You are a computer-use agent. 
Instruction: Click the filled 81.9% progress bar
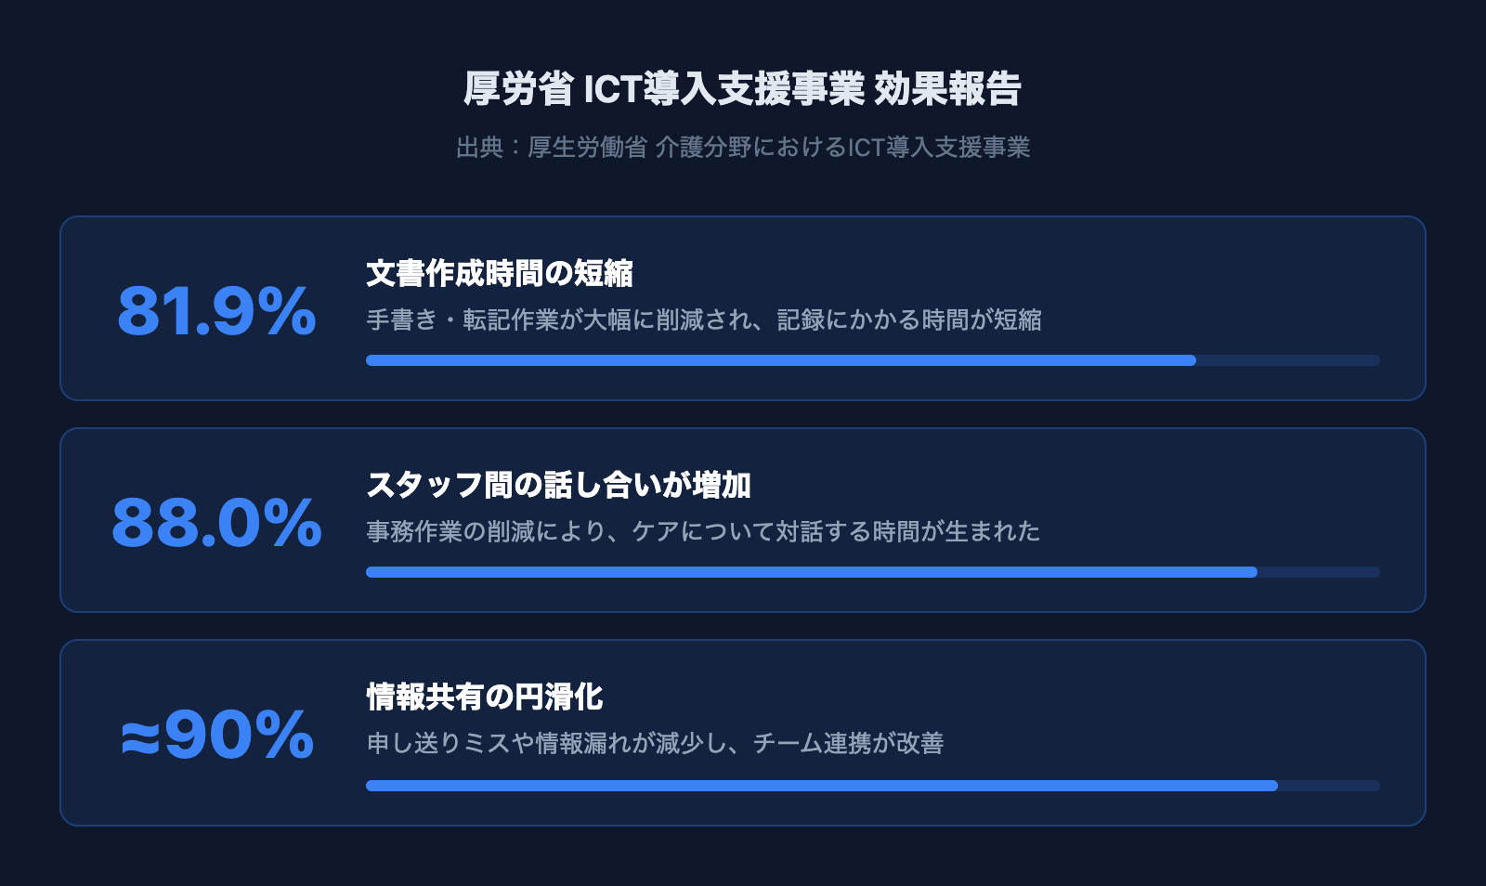click(780, 360)
